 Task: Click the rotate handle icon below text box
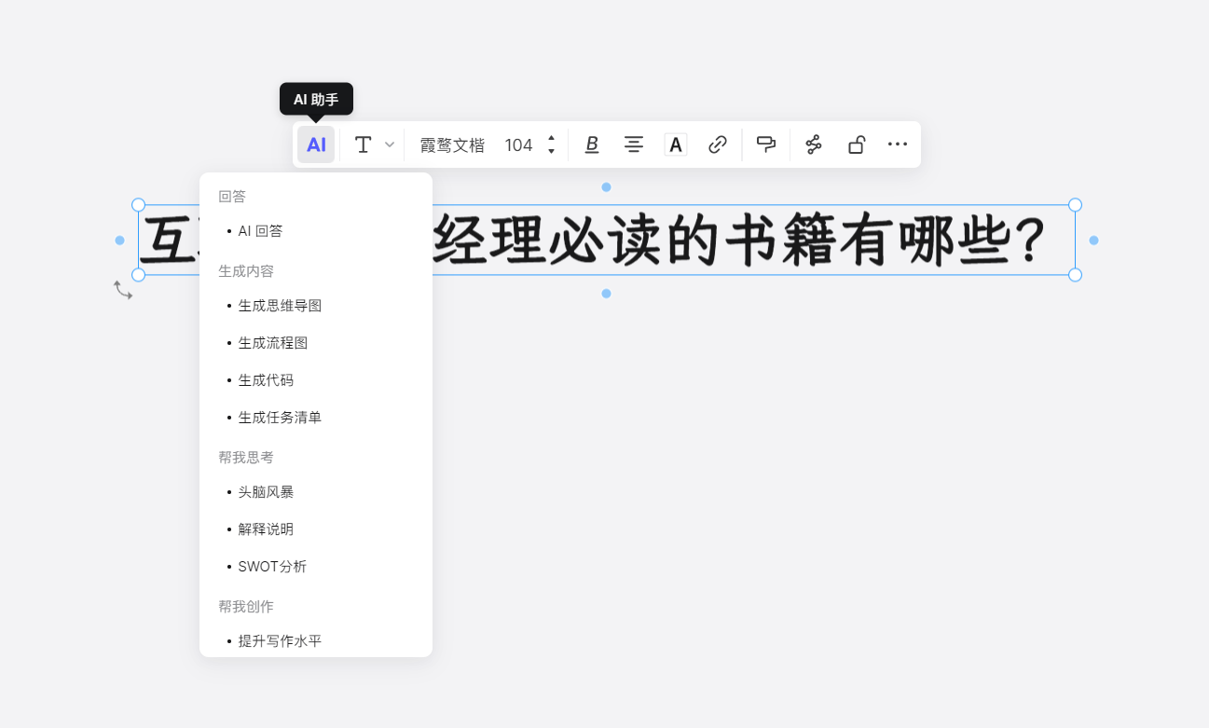point(123,291)
